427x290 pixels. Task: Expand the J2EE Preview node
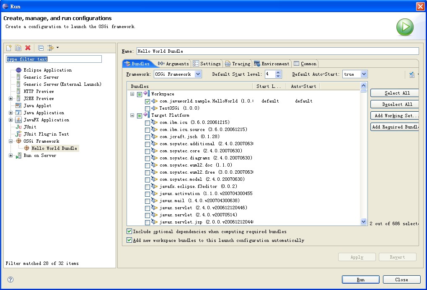coord(10,98)
